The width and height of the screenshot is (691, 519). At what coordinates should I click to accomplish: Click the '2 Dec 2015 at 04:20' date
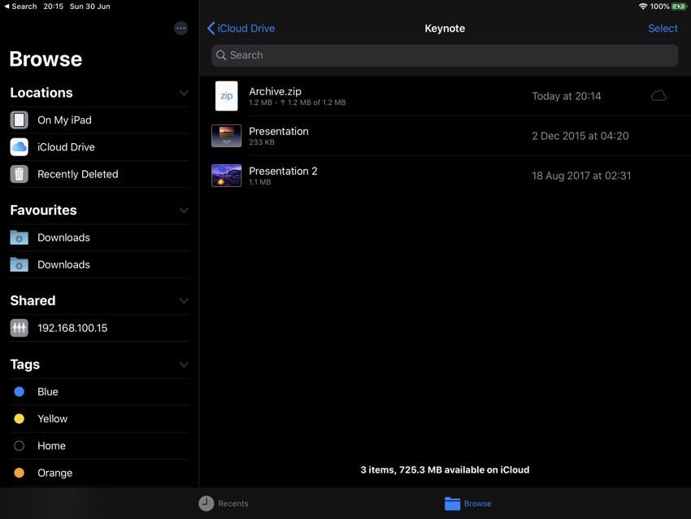point(580,136)
